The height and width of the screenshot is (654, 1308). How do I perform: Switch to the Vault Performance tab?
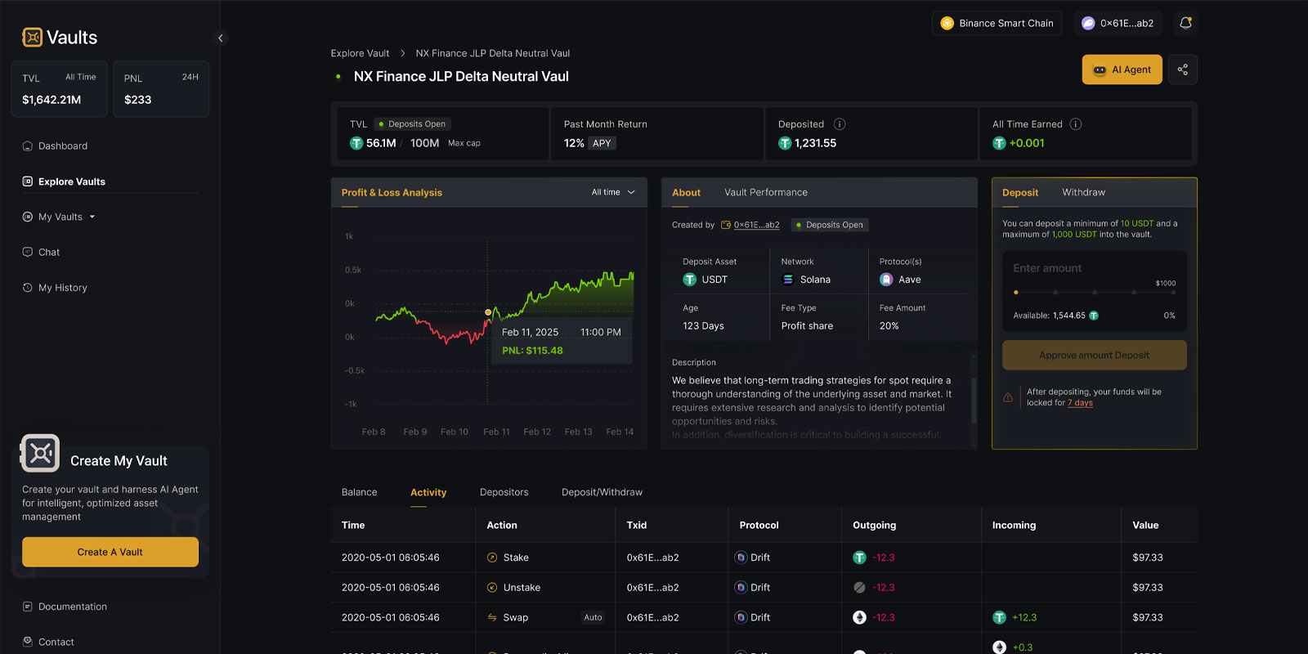766,193
